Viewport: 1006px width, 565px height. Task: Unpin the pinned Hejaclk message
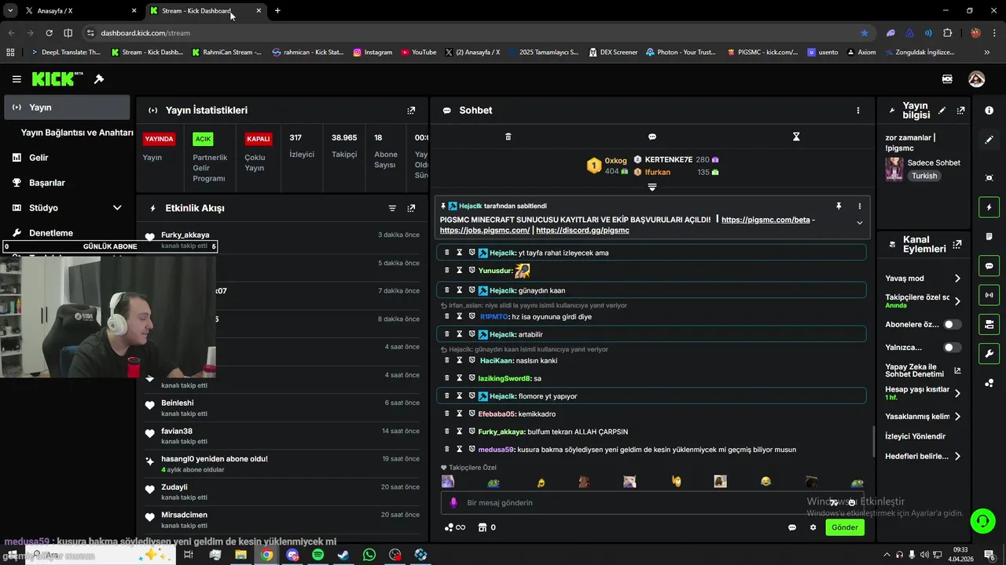839,206
